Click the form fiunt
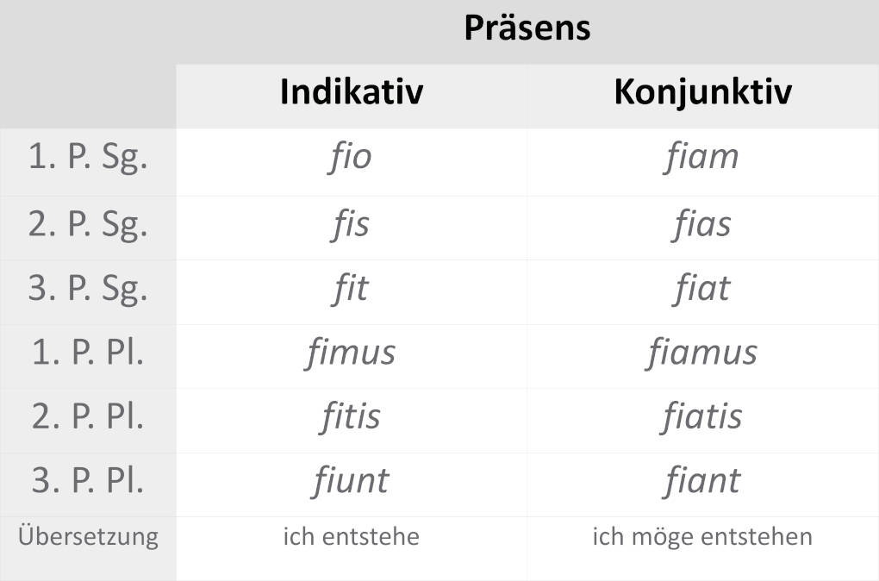Viewport: 879px width, 581px height. 350,481
